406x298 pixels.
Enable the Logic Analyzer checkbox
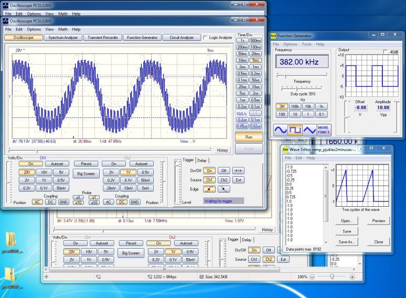point(205,38)
